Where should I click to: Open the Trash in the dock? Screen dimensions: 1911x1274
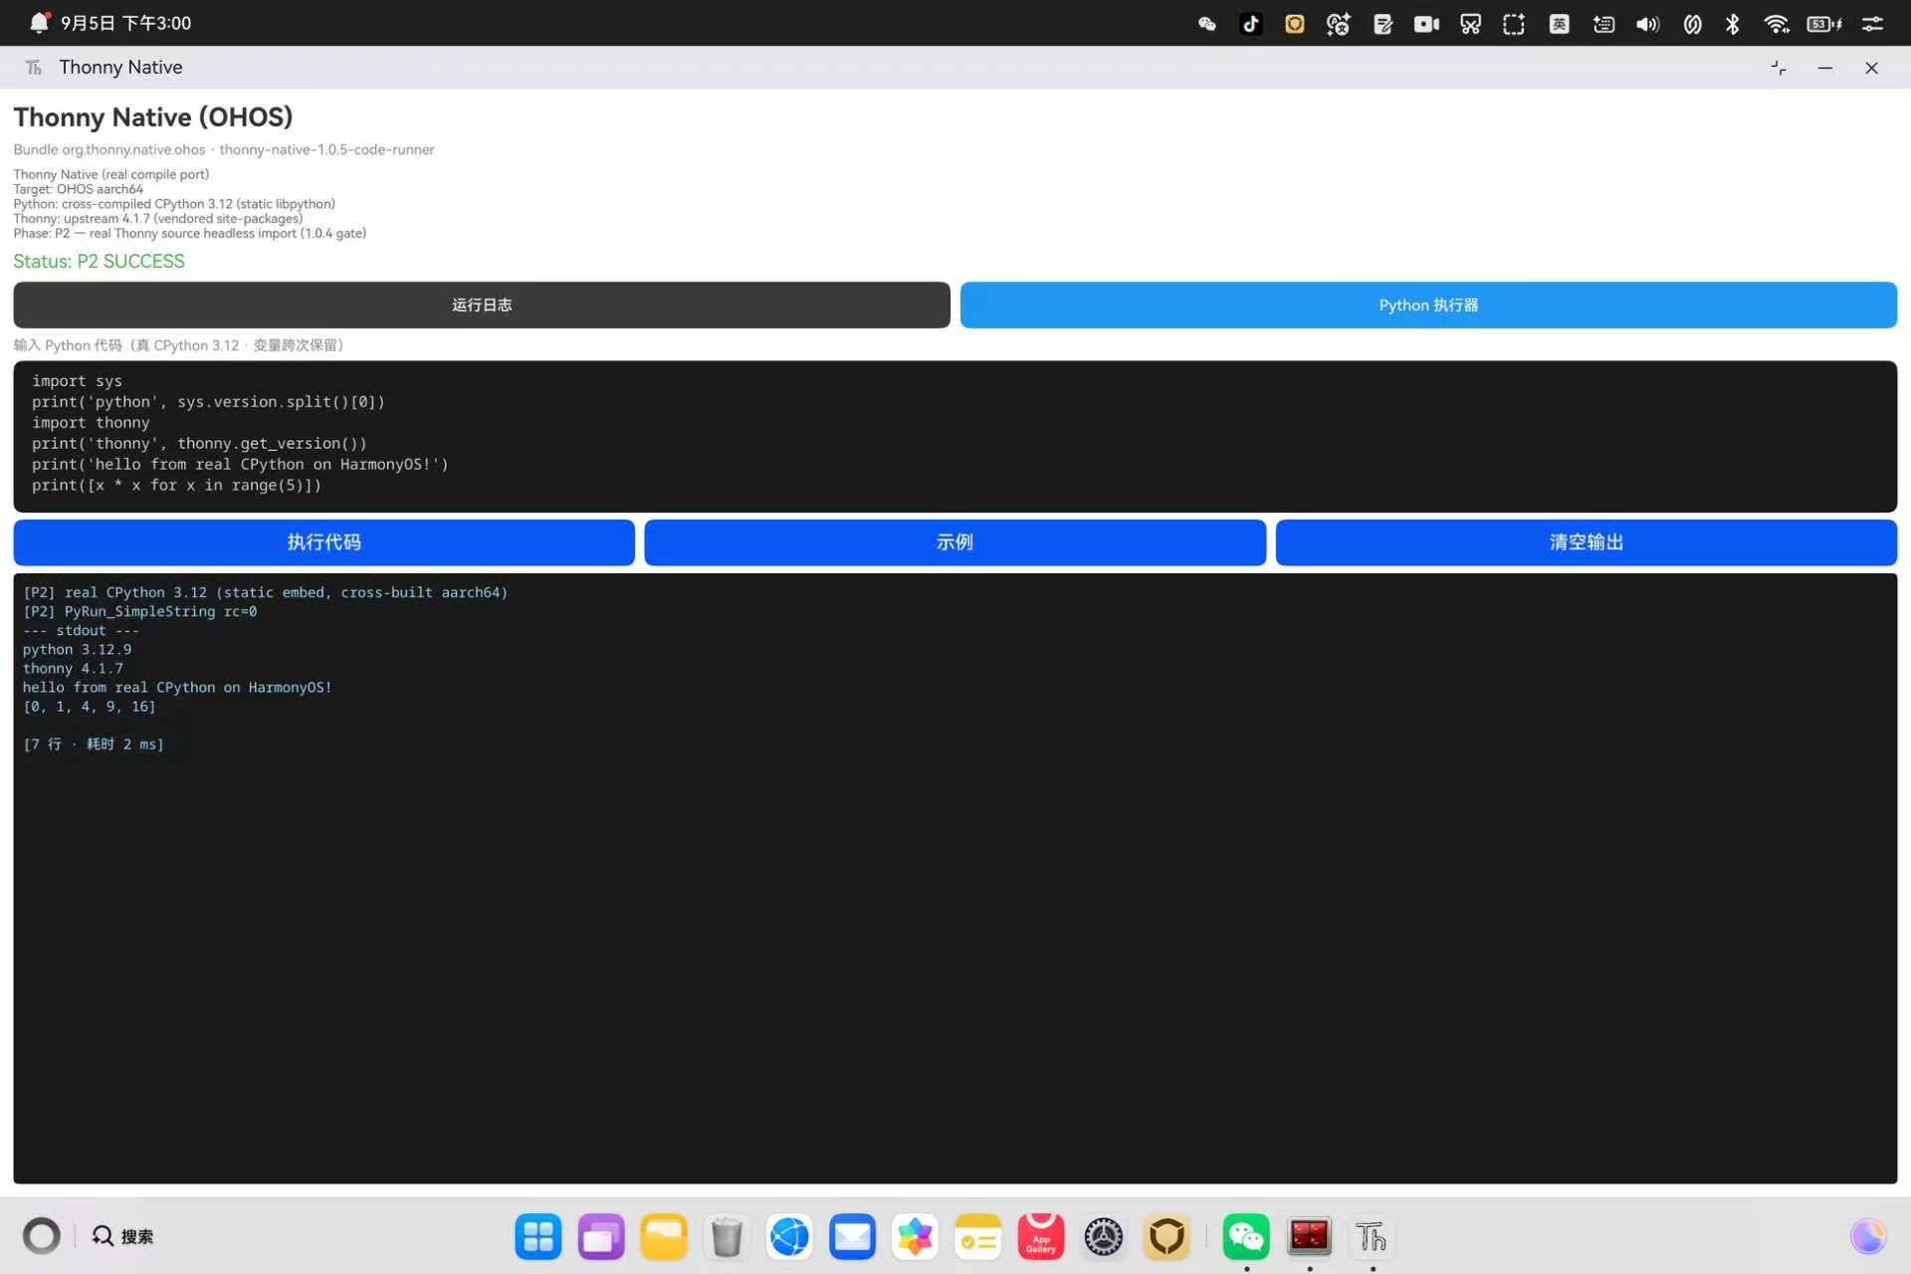pyautogui.click(x=727, y=1236)
